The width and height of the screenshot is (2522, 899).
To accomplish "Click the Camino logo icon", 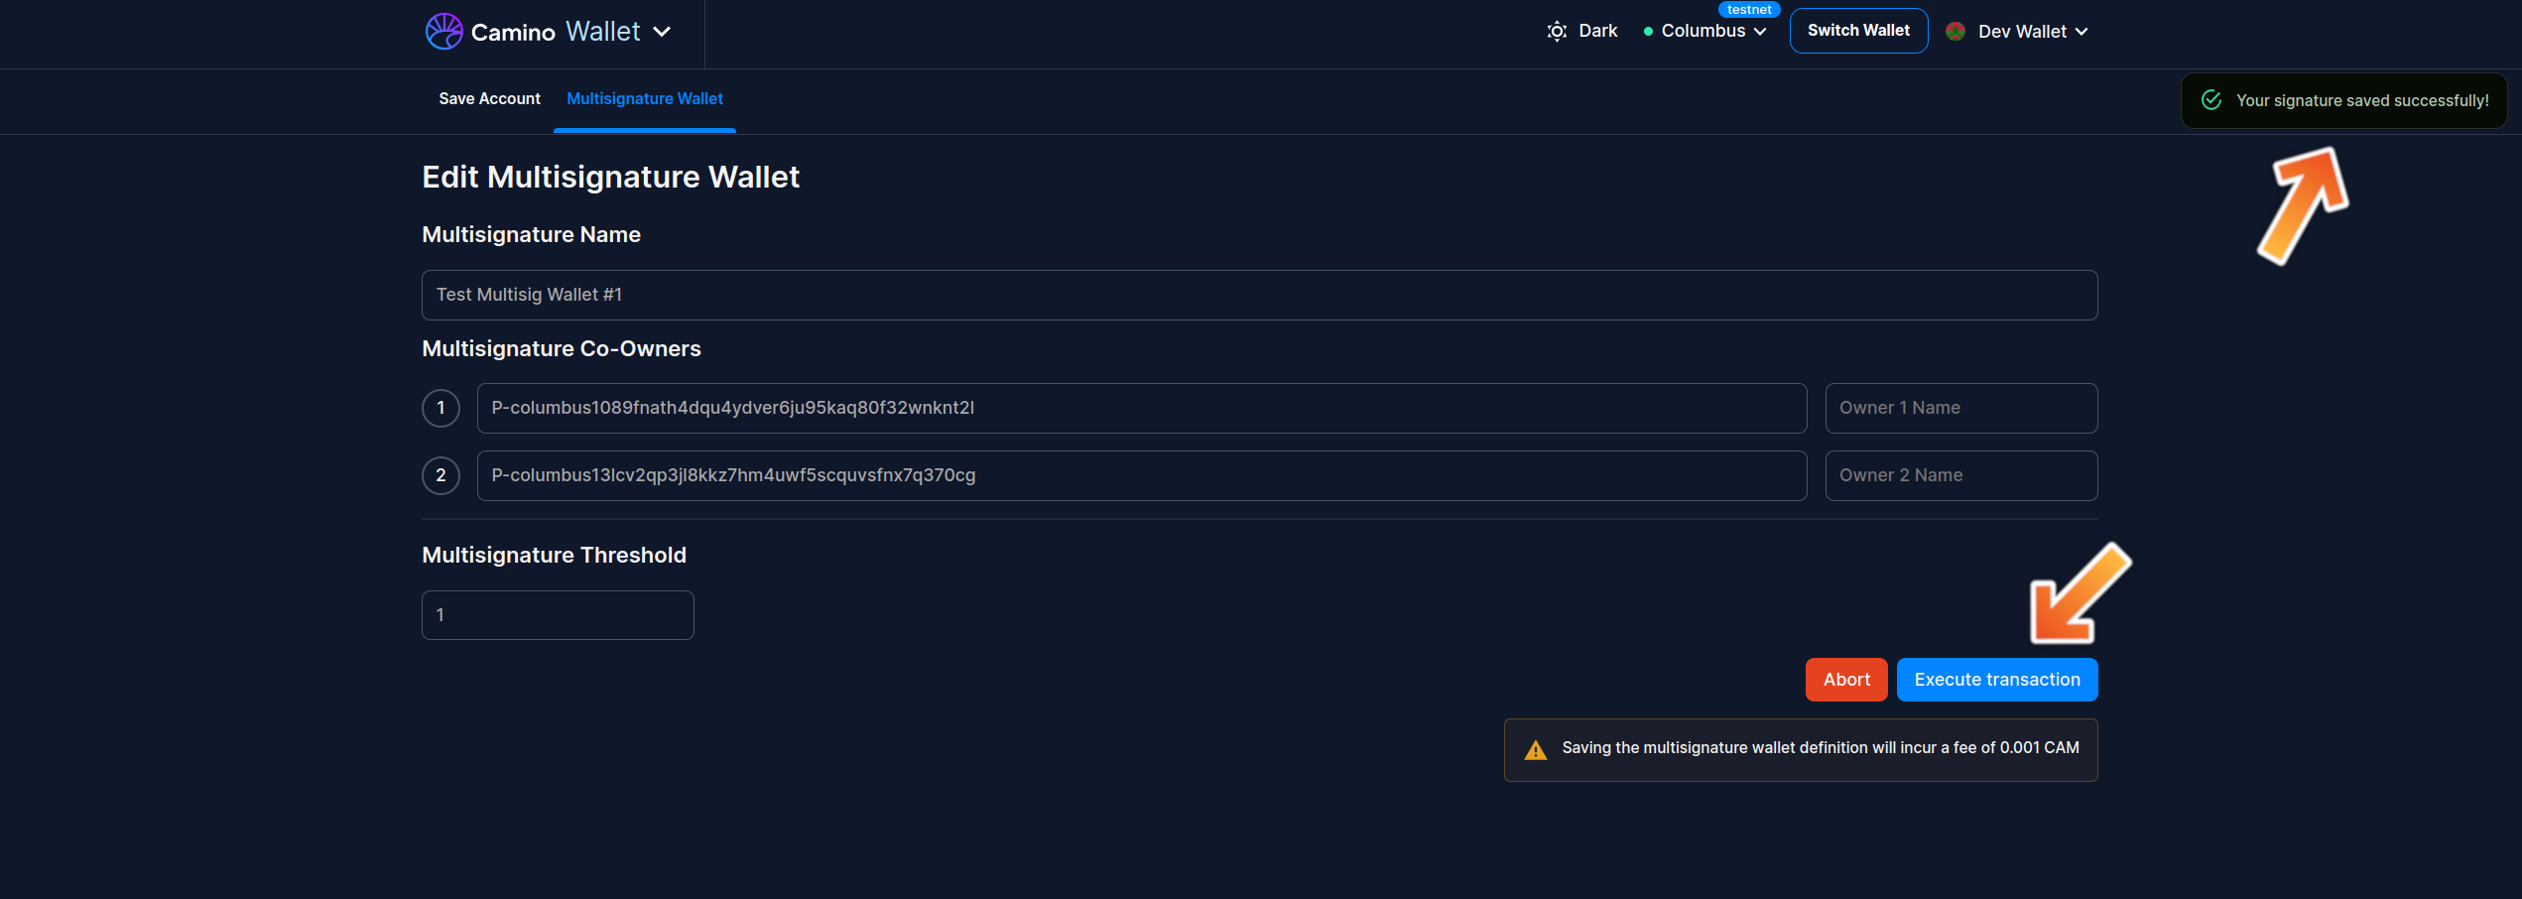I will click(x=443, y=32).
